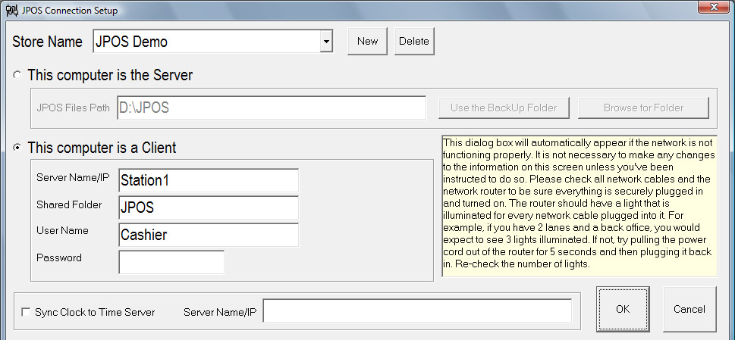Close the JPOS Connection Setup window
The width and height of the screenshot is (735, 340).
pyautogui.click(x=714, y=7)
